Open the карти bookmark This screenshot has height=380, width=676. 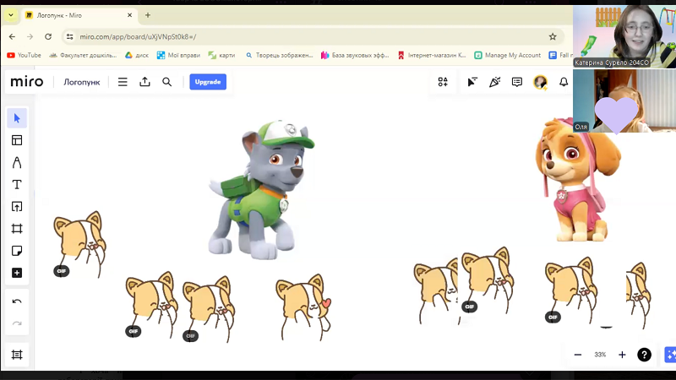click(x=222, y=55)
